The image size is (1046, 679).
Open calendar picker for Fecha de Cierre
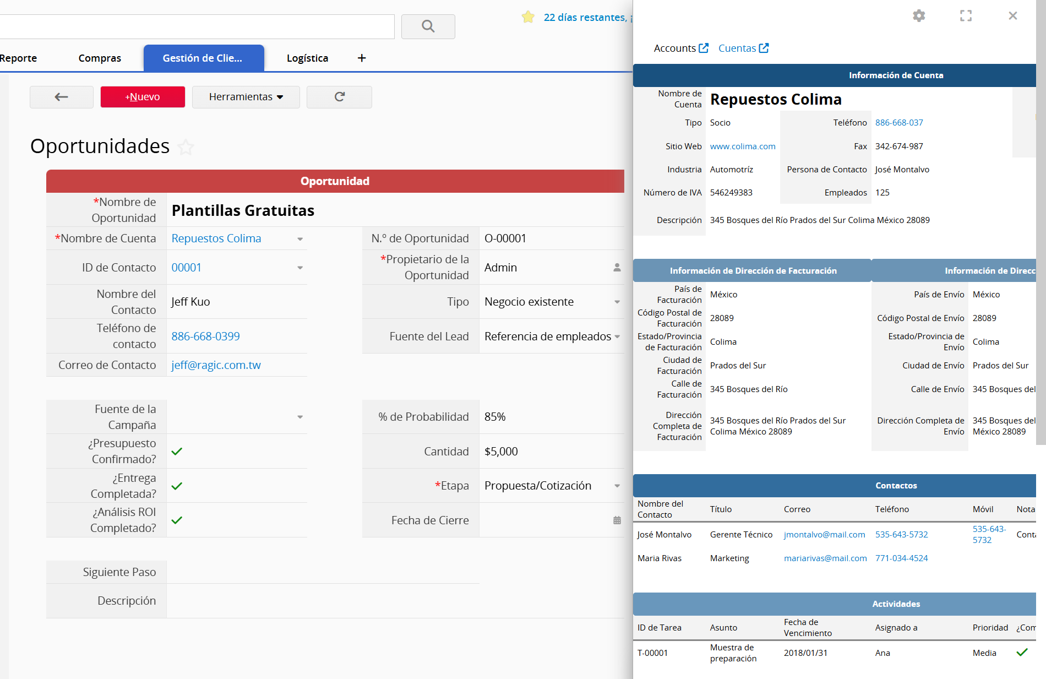tap(617, 520)
